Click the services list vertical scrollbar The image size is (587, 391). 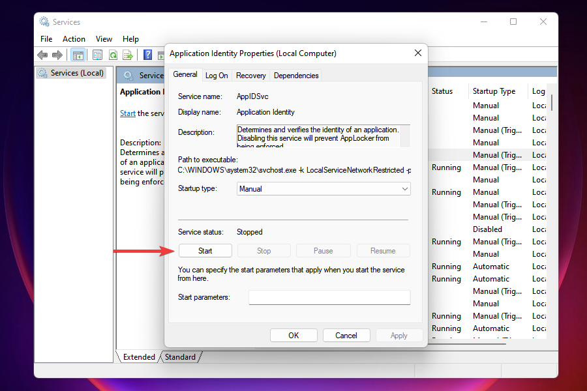click(x=552, y=102)
